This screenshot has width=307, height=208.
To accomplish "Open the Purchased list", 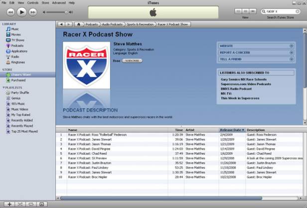I will 16,80.
